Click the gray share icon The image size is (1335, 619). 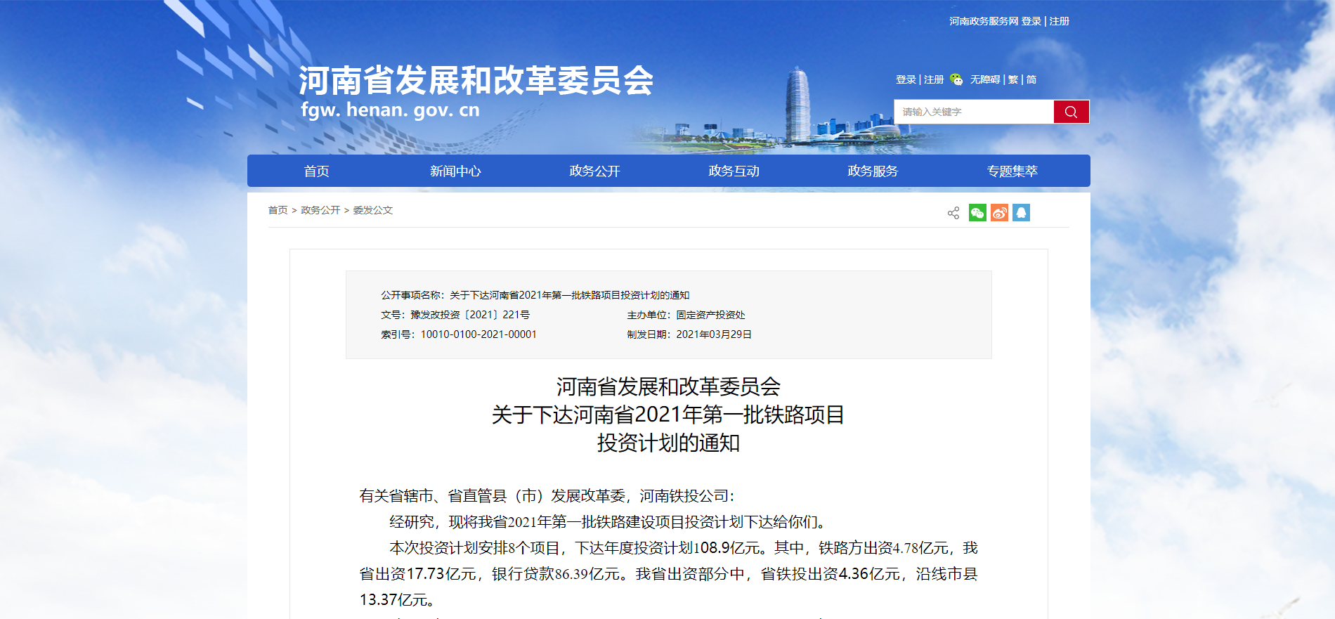[953, 213]
